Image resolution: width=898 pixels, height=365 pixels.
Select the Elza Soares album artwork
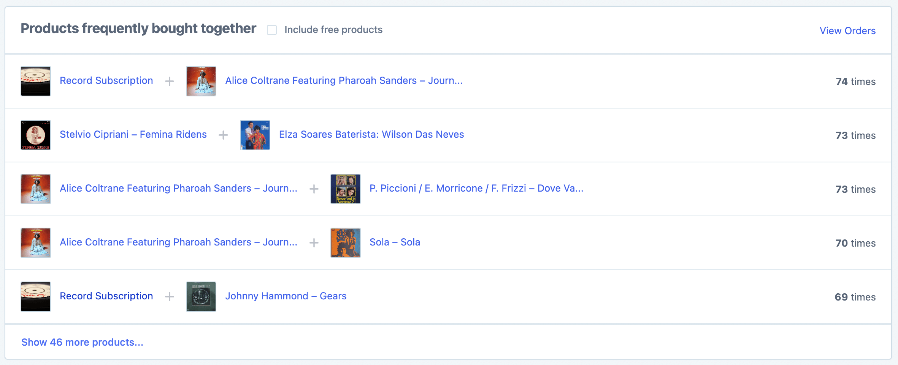tap(255, 135)
